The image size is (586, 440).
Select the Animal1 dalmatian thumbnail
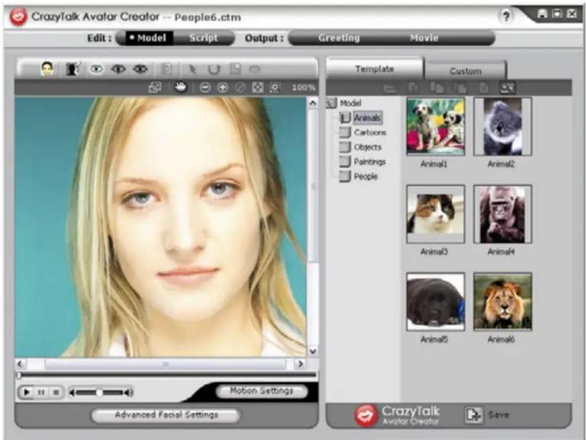(x=436, y=127)
